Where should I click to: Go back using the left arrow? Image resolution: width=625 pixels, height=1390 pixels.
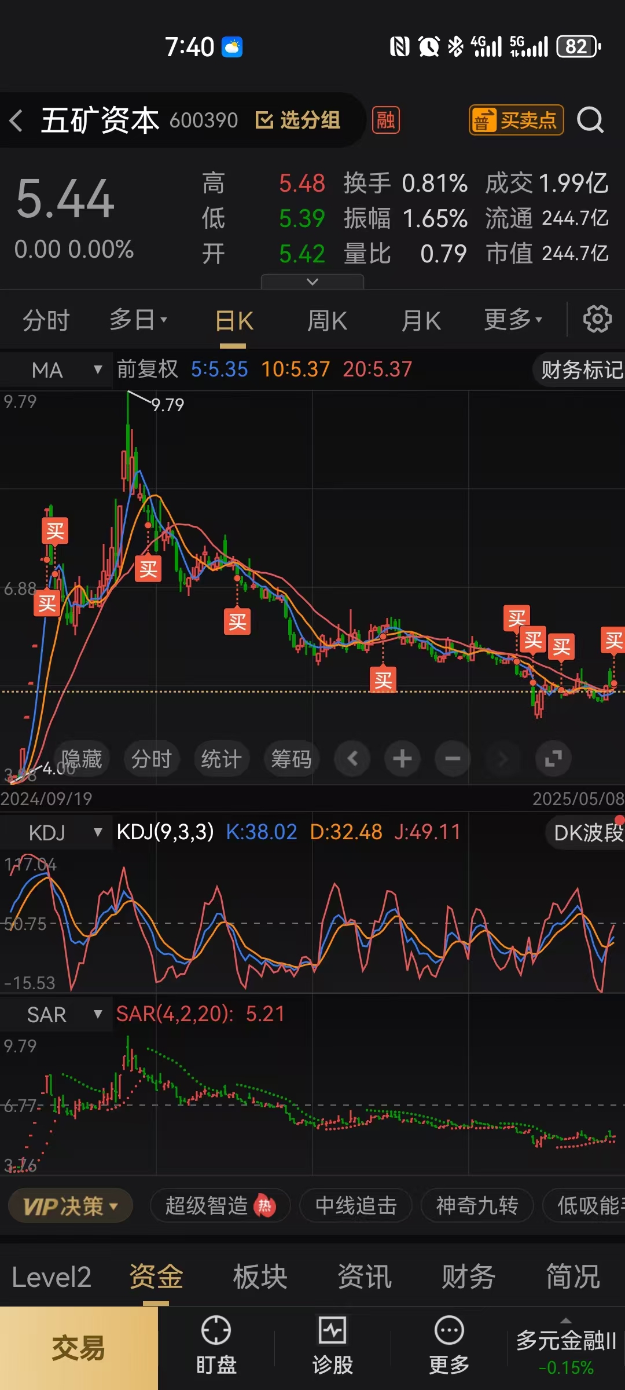tap(16, 120)
